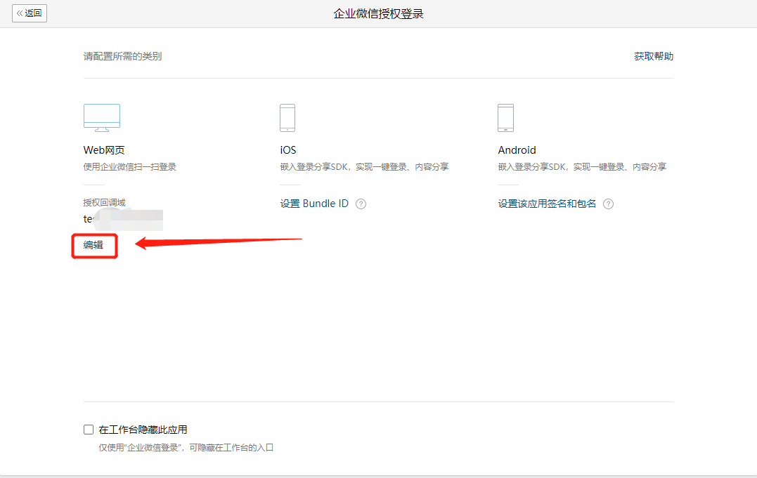
Task: Open the 获取帮助 help link
Action: 654,56
